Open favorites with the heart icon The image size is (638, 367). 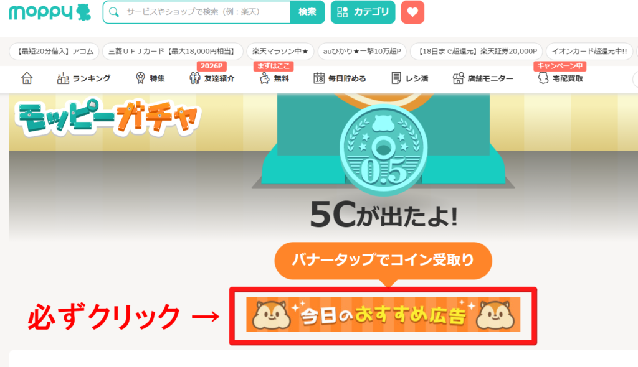(412, 12)
